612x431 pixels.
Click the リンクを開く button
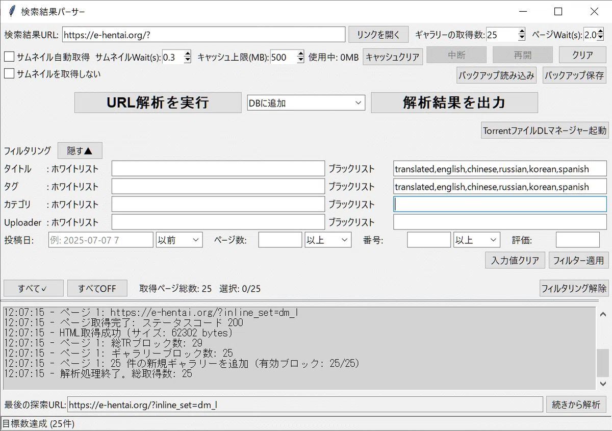(378, 35)
